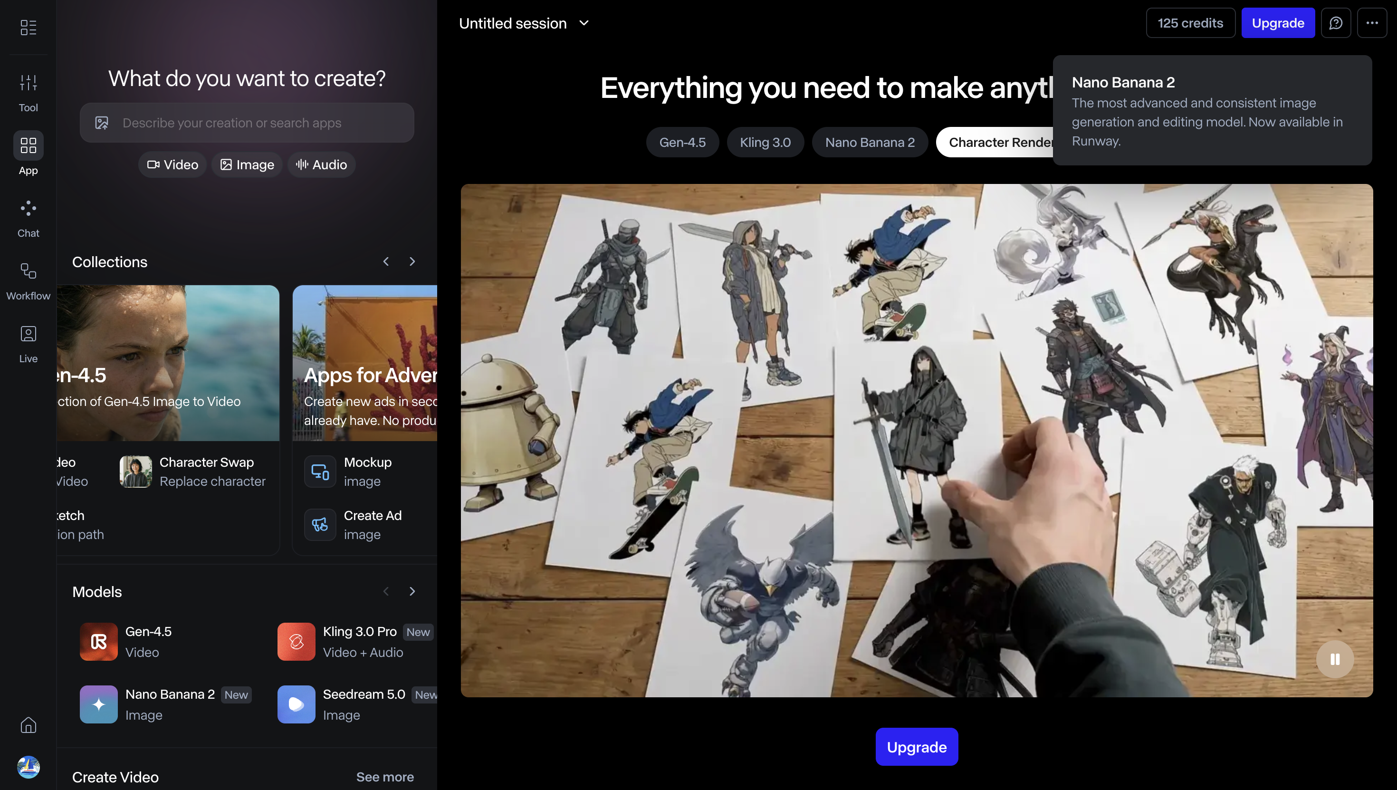Click the top-left dashboard layout icon
Image resolution: width=1397 pixels, height=790 pixels.
pos(28,27)
